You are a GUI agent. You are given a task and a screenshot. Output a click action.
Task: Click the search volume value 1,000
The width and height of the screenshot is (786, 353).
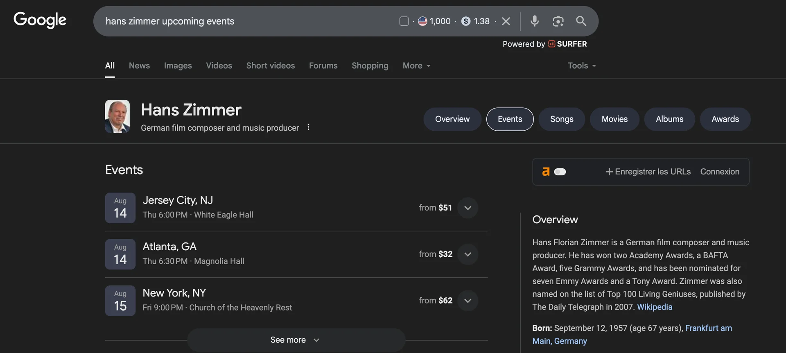tap(440, 21)
